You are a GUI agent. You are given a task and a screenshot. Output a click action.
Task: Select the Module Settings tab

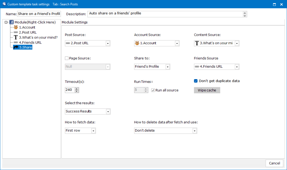pos(75,22)
